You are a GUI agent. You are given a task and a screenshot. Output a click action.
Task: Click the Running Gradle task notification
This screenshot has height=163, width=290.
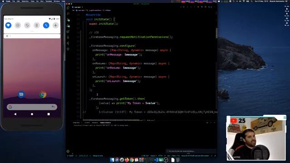coord(191,151)
